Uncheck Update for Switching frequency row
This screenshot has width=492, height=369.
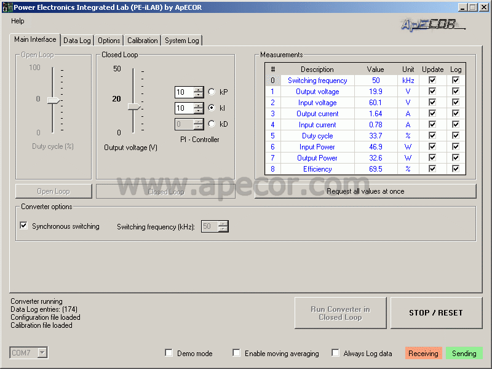click(x=432, y=80)
